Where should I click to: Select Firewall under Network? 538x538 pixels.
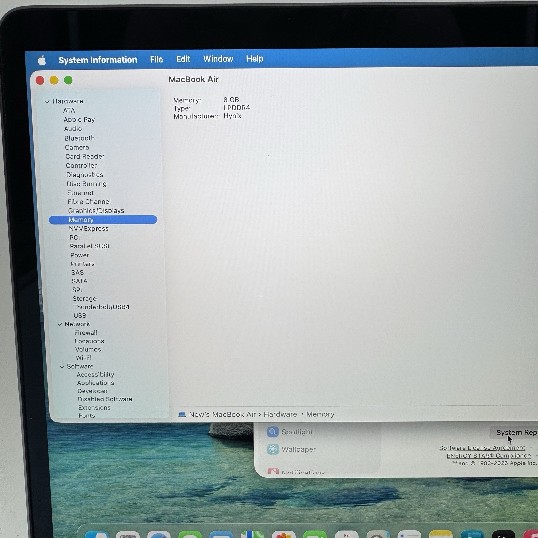[86, 333]
